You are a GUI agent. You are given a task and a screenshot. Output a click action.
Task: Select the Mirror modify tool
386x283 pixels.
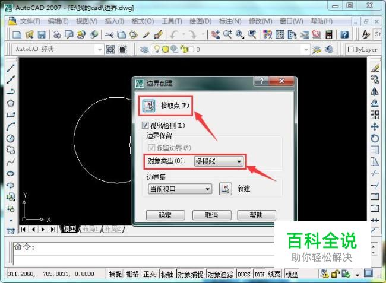tap(375, 91)
